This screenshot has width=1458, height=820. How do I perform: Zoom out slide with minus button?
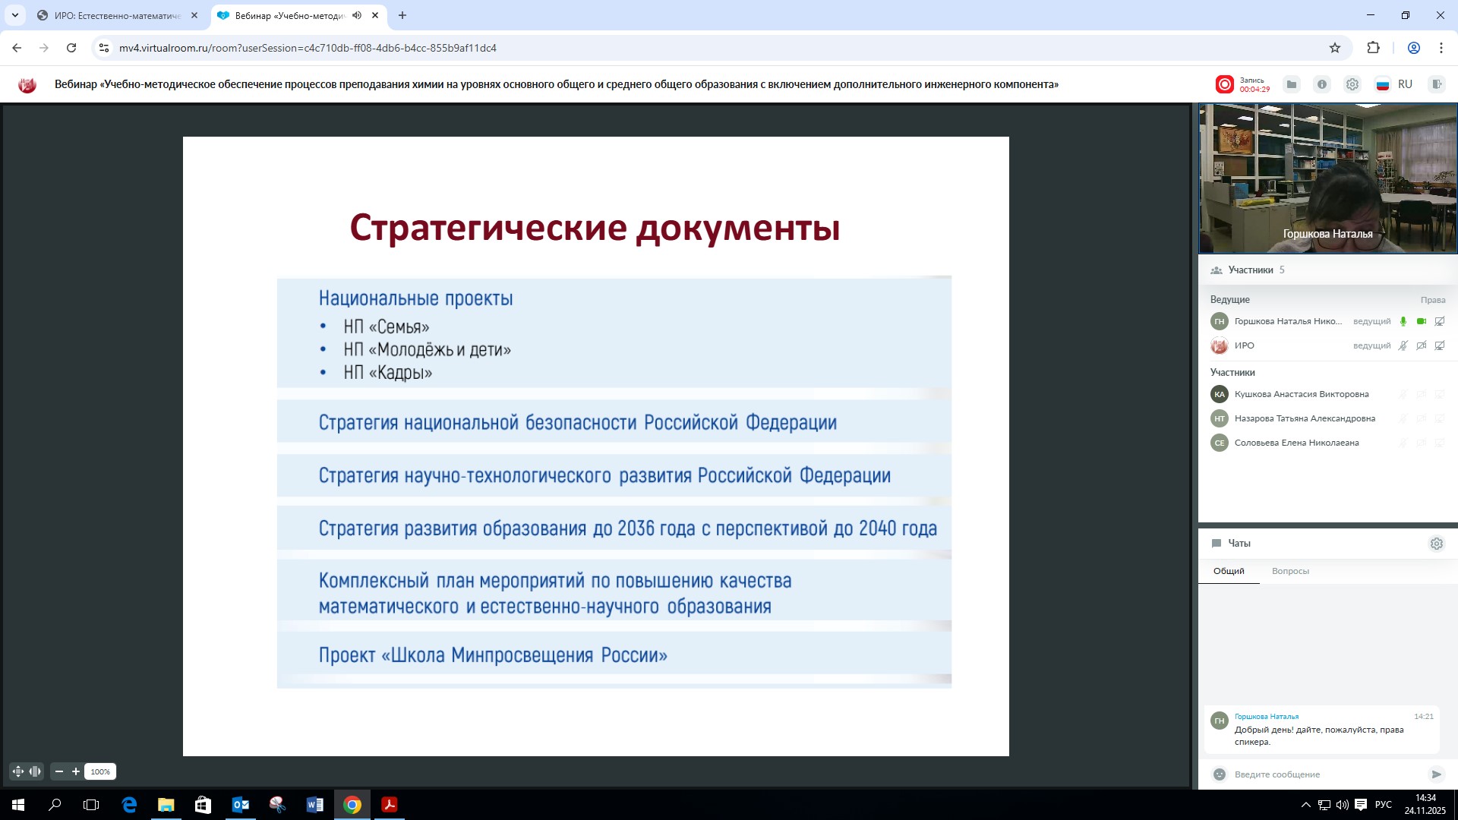point(59,771)
